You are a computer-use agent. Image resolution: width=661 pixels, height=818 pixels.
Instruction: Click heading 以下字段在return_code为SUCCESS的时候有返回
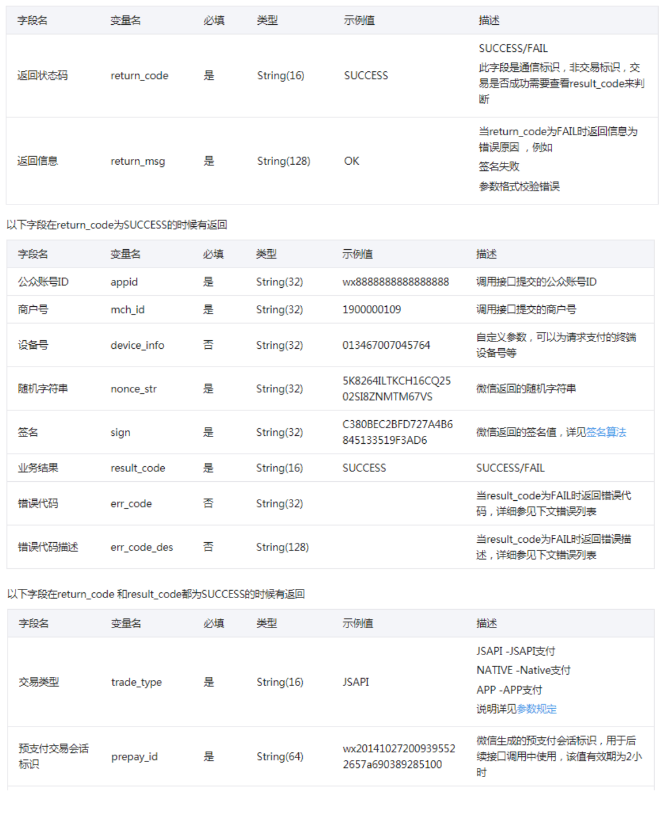click(117, 225)
